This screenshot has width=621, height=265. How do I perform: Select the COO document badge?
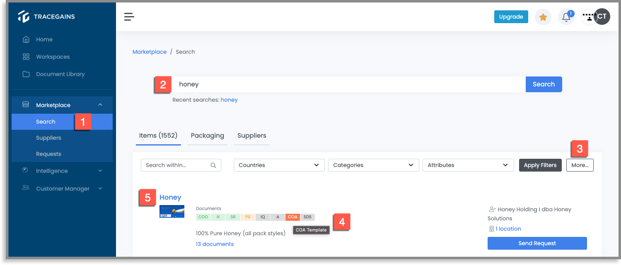coord(203,217)
